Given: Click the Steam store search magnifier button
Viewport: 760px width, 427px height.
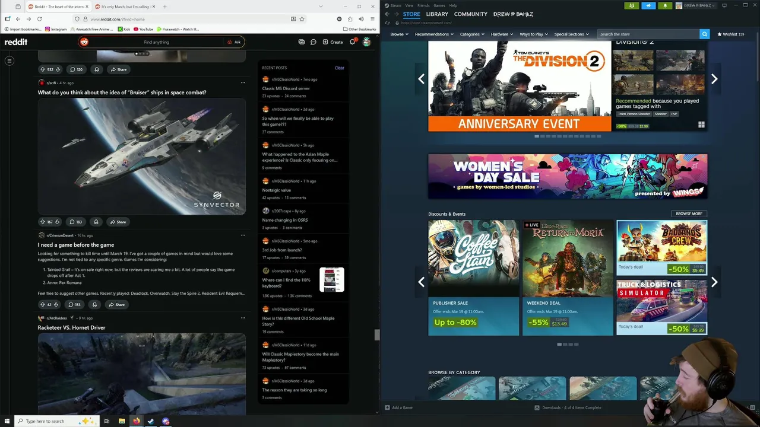Looking at the screenshot, I should click(x=705, y=34).
